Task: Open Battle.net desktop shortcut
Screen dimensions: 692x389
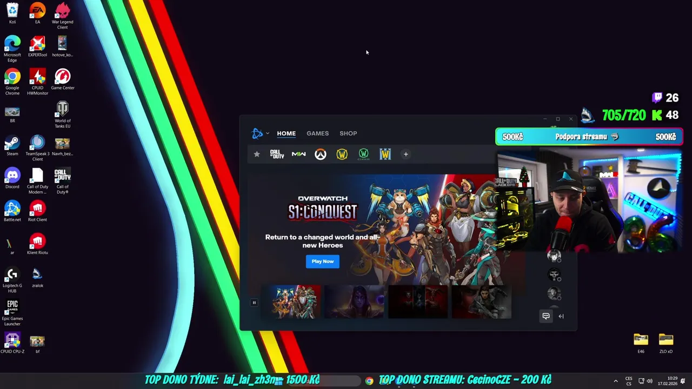Action: (12, 211)
